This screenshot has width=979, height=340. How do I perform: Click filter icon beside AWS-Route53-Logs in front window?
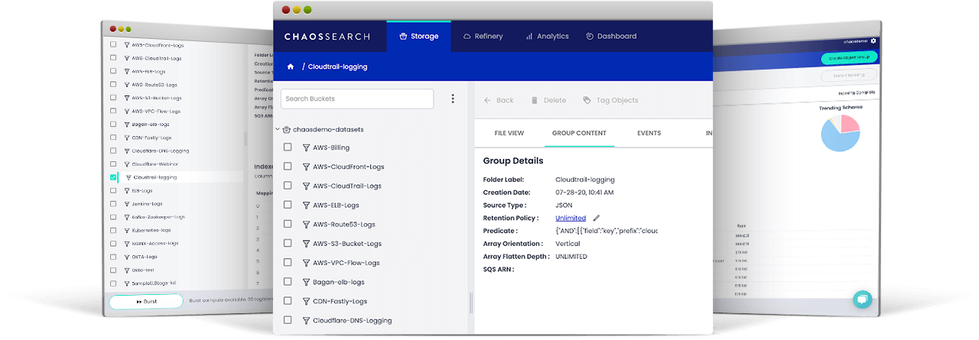(x=307, y=225)
